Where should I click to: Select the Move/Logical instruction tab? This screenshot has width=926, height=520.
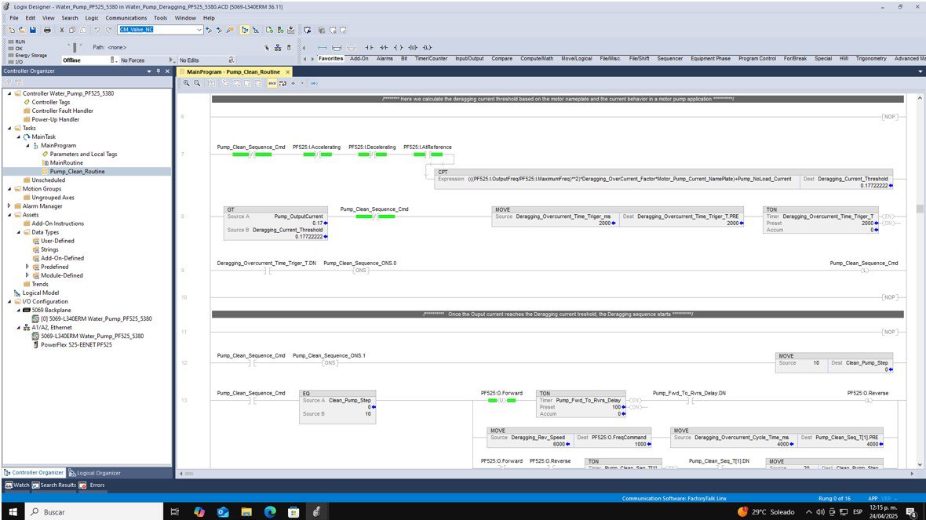(576, 59)
